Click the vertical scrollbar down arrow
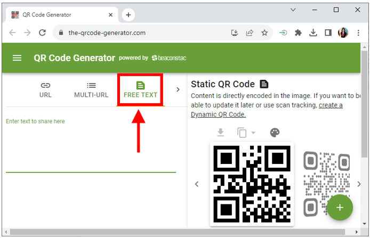This screenshot has width=370, height=238. 364,224
